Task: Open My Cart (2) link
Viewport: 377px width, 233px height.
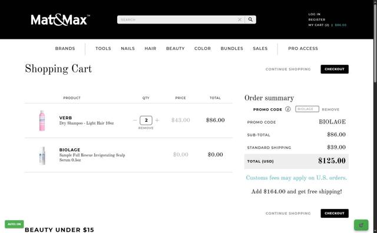Action: tap(319, 25)
